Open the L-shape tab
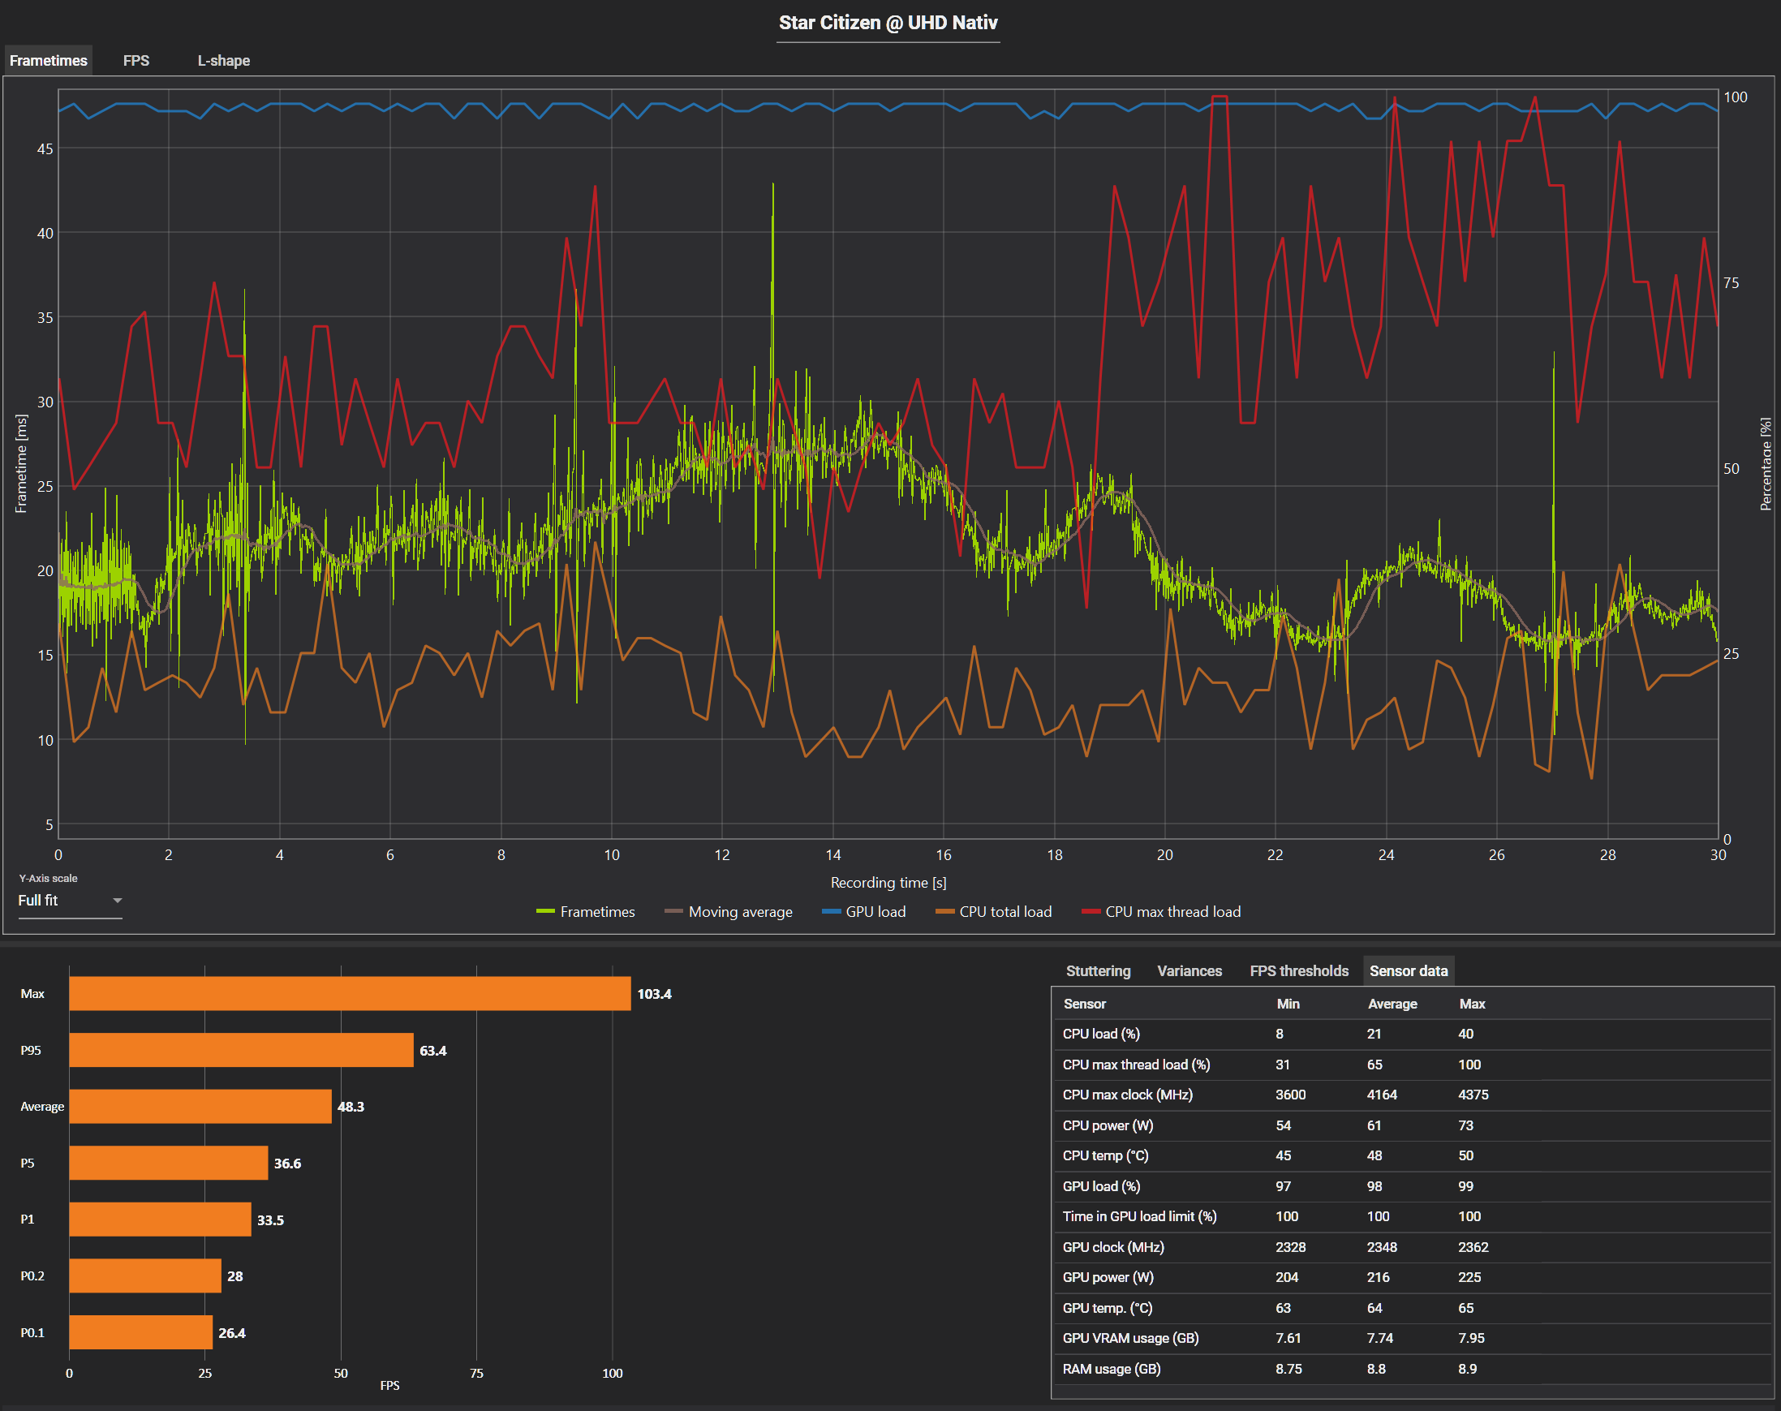This screenshot has height=1411, width=1781. pos(223,60)
